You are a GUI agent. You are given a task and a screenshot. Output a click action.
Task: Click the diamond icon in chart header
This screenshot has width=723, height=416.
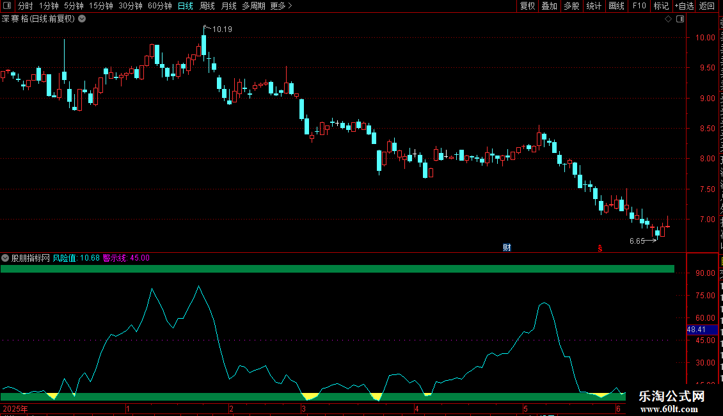coord(668,19)
